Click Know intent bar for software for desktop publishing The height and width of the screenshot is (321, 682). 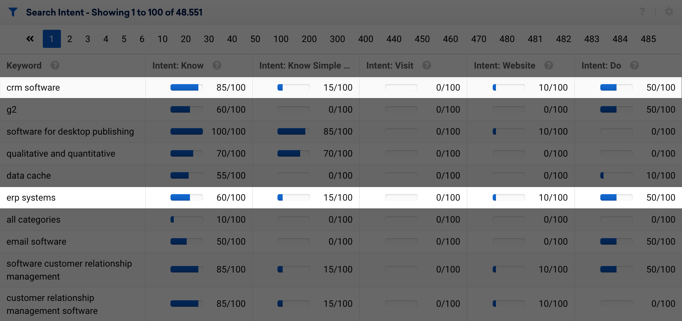187,131
